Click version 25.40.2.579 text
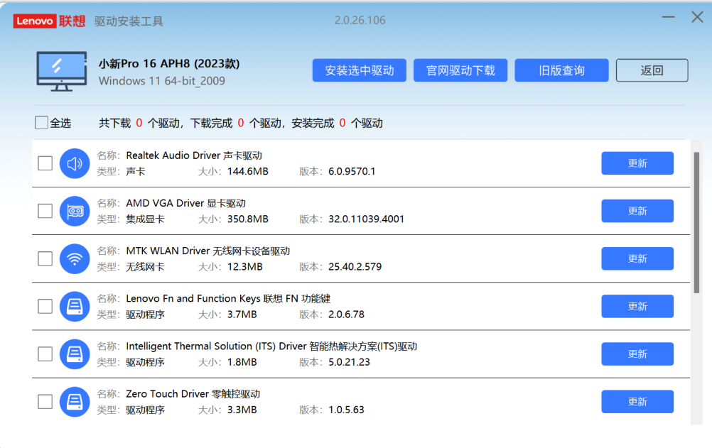 point(355,267)
